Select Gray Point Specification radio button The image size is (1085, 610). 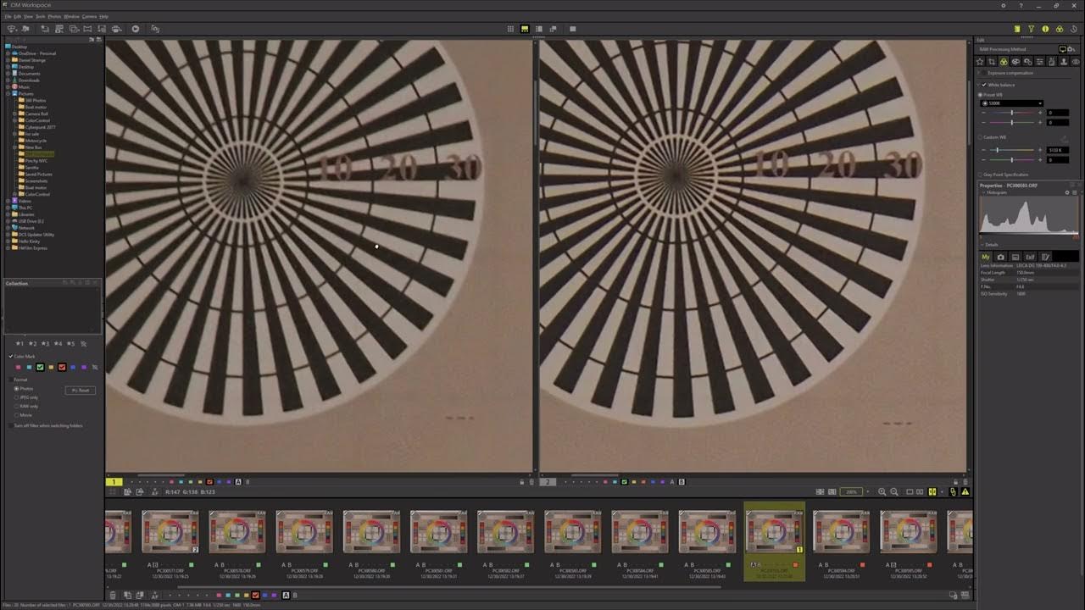tap(980, 175)
